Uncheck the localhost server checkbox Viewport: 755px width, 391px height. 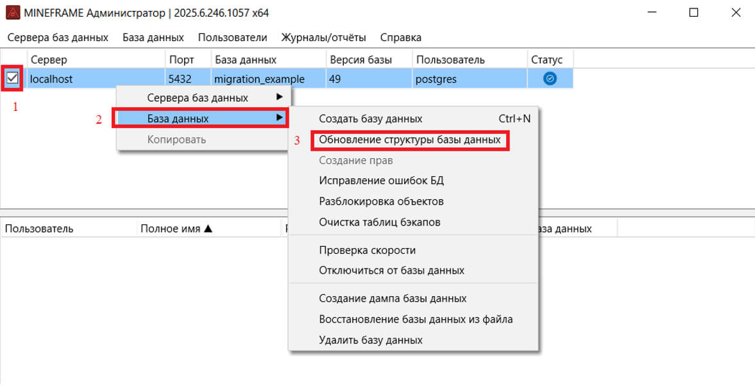tap(13, 78)
